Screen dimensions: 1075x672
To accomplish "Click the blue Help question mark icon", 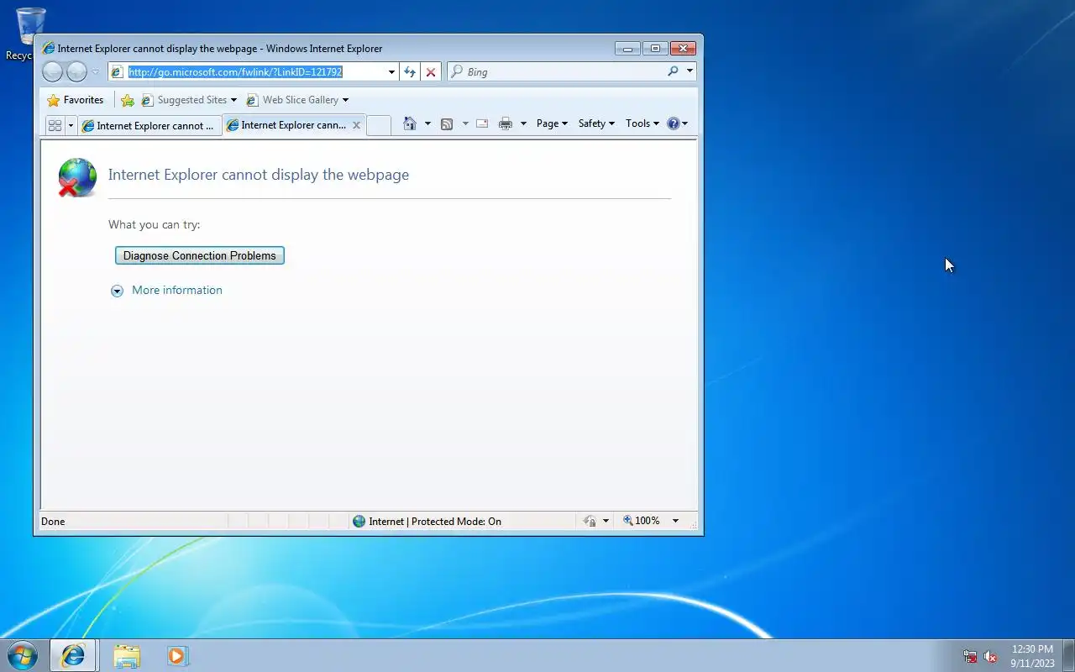I will [x=674, y=123].
